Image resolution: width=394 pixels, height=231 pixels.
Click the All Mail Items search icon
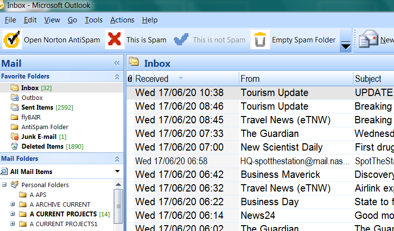pos(4,172)
